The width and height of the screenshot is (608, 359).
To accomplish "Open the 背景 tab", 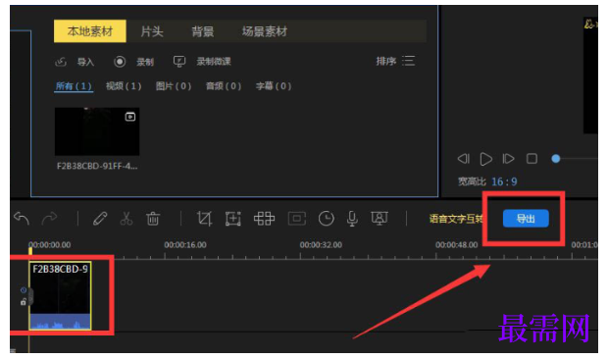I will [202, 31].
